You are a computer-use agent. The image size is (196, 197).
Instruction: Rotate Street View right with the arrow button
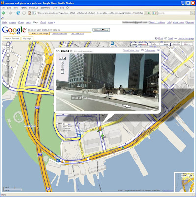(64, 58)
